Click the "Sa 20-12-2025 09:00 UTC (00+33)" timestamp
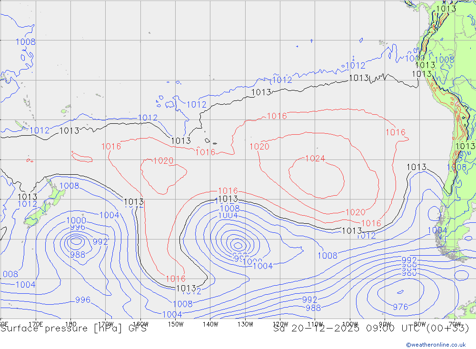Screen dimensions: 476x349 click(x=371, y=329)
